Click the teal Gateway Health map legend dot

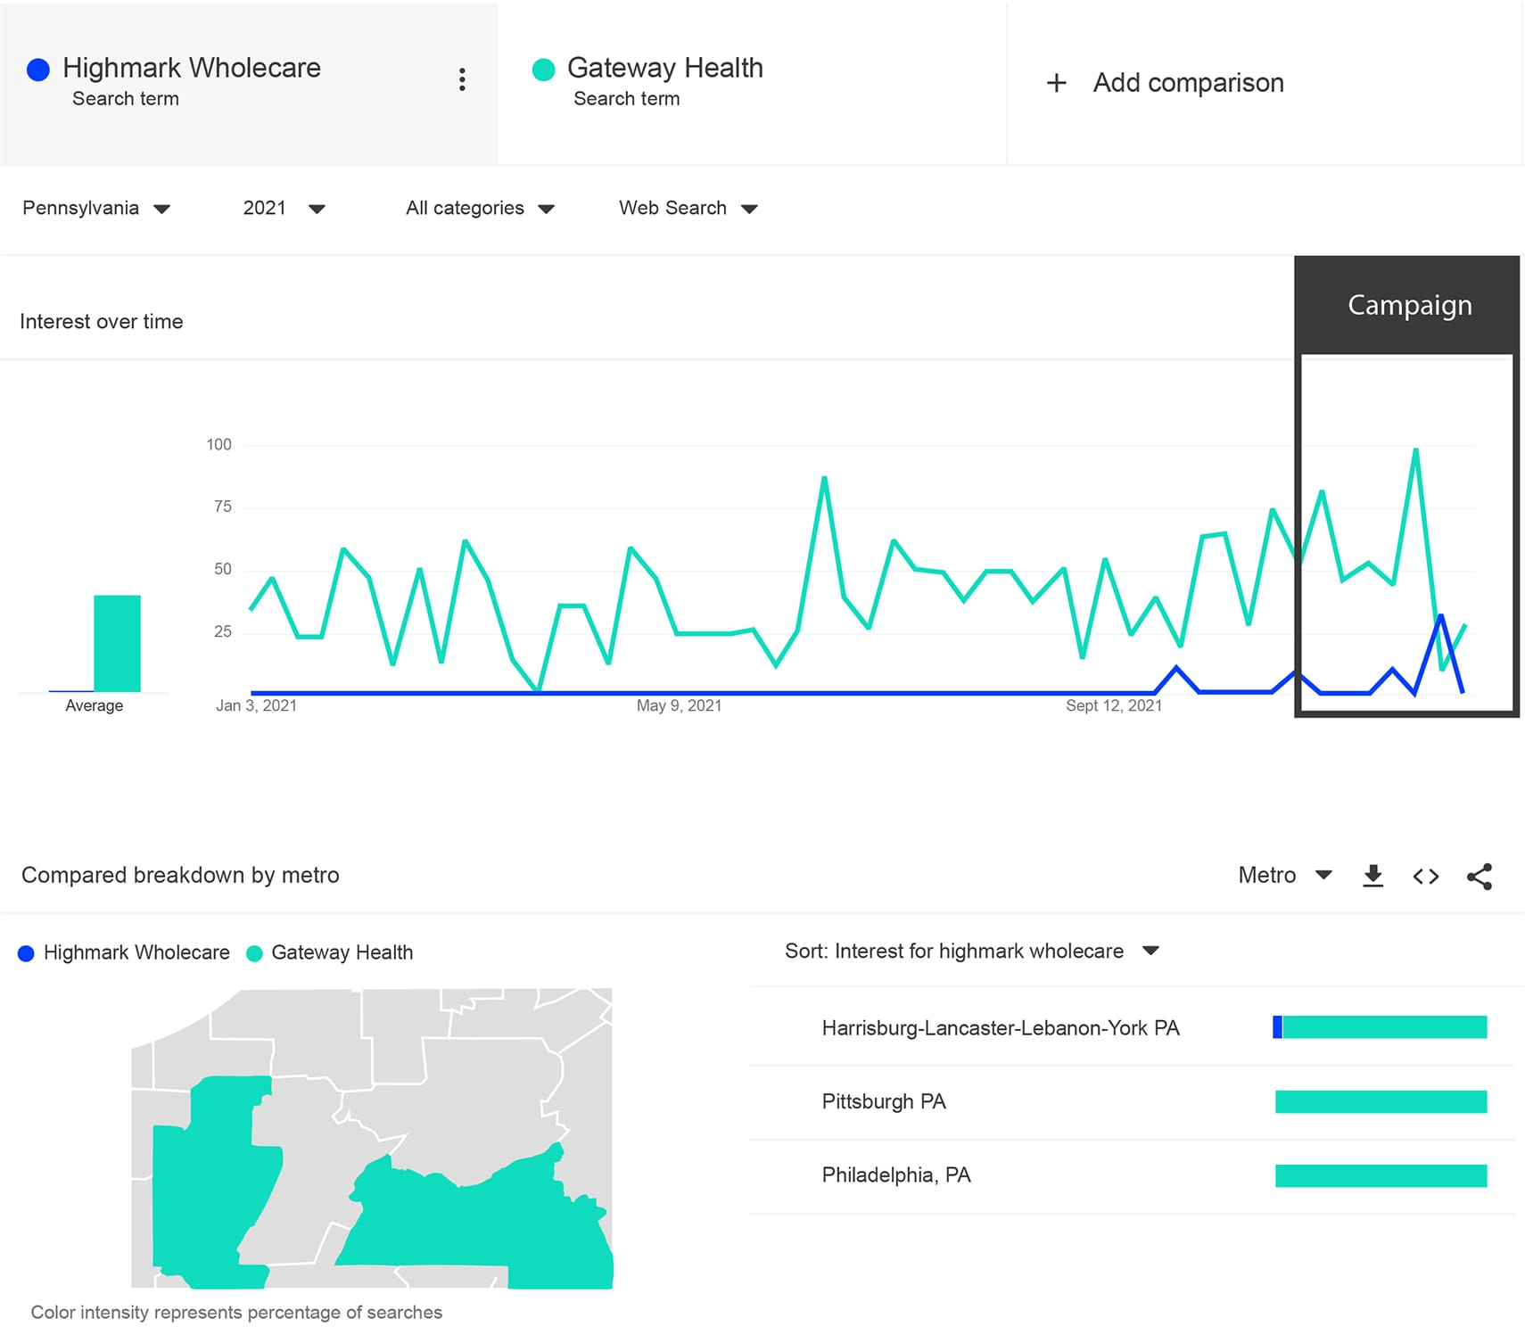[254, 953]
